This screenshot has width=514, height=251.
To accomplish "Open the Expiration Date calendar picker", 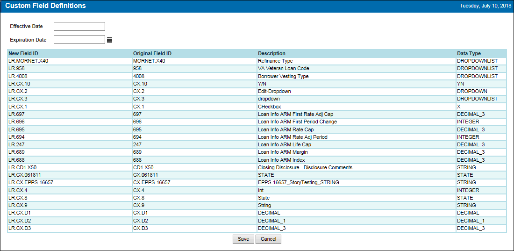I will point(109,40).
